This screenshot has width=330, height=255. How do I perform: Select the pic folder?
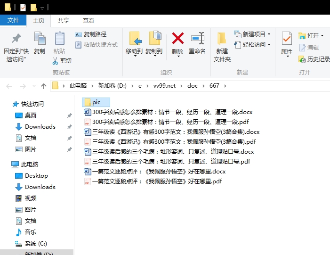96,102
